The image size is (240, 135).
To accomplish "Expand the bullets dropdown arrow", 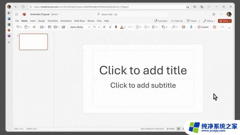I will pyautogui.click(x=141, y=27).
